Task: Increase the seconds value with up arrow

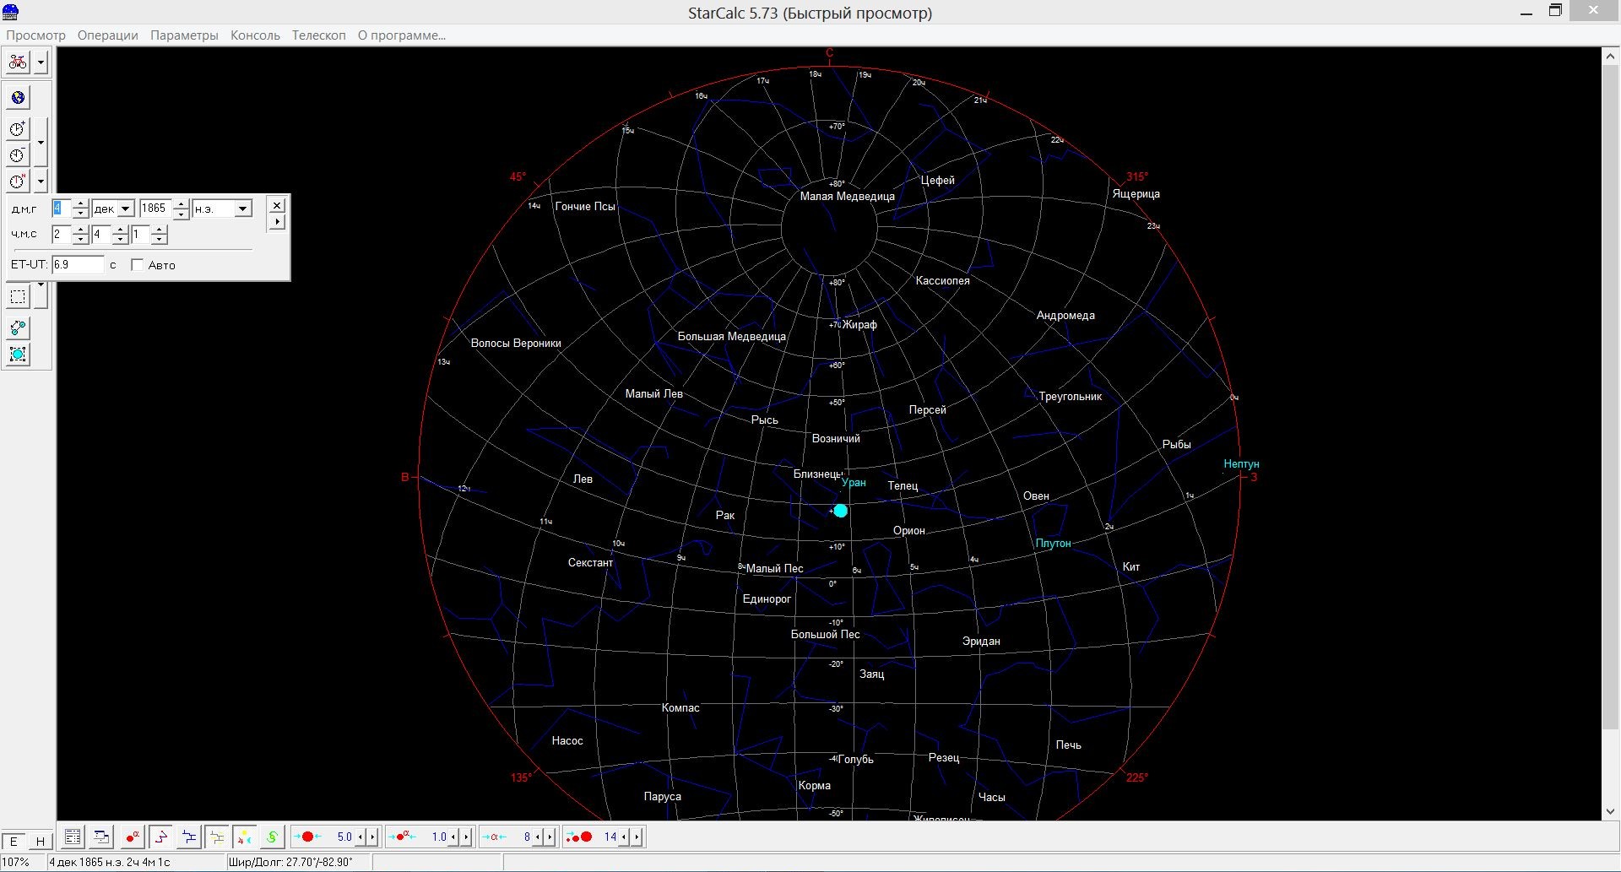Action: pyautogui.click(x=160, y=230)
